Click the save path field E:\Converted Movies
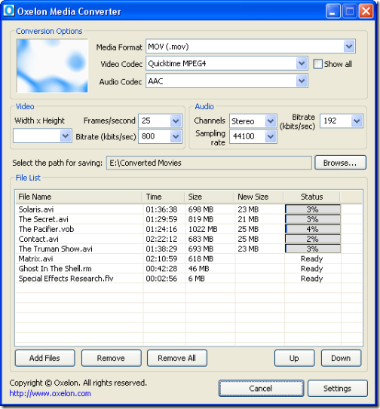The height and width of the screenshot is (409, 380). pos(209,163)
